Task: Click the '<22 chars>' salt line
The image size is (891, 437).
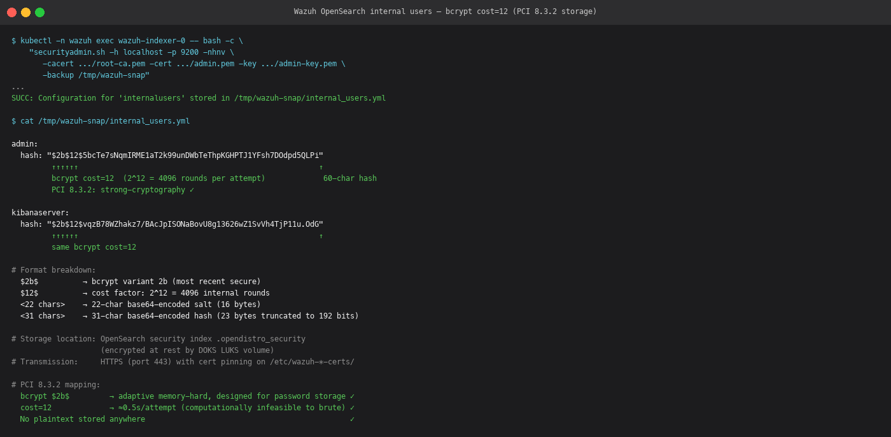Action: [x=141, y=304]
